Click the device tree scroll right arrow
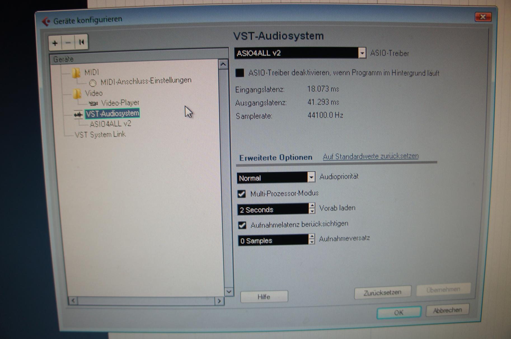Screen dimensions: 511x339 [219, 301]
